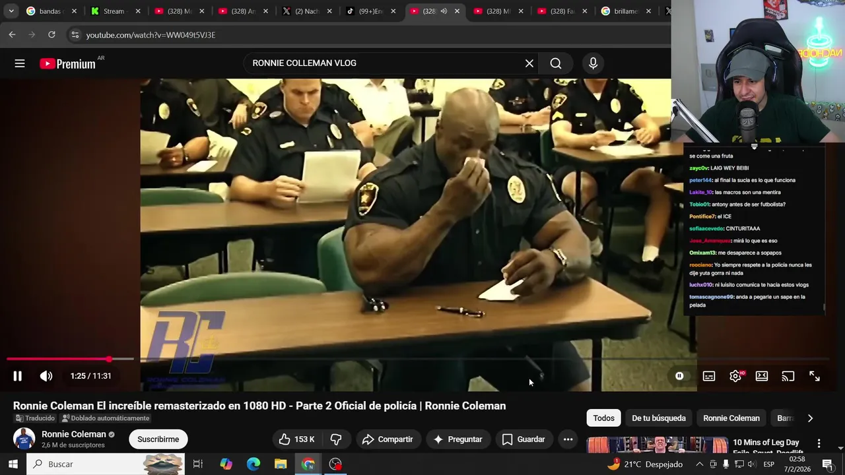Viewport: 845px width, 475px height.
Task: Open Ronnie Coleman channel avatar
Action: [24, 439]
